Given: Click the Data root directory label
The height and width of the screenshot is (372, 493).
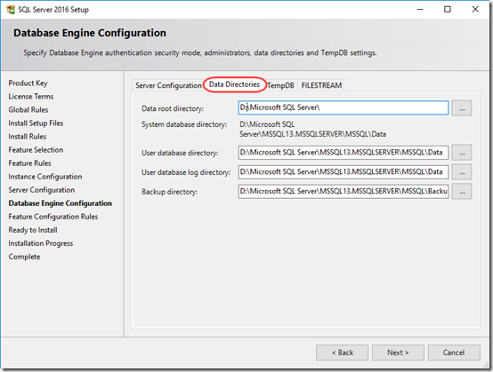Looking at the screenshot, I should (x=173, y=108).
